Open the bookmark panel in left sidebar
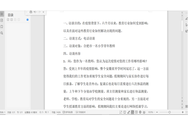This screenshot has height=125, width=188. tap(2, 27)
